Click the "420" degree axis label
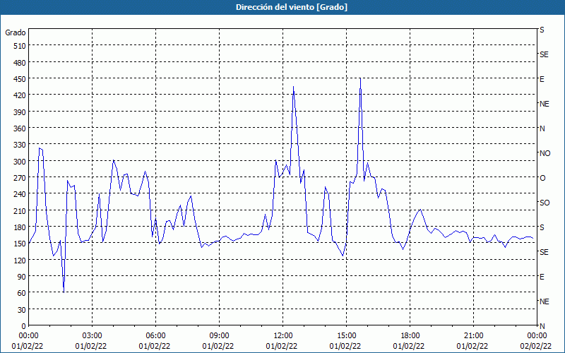Screen dimensions: 565x353 pos(20,95)
